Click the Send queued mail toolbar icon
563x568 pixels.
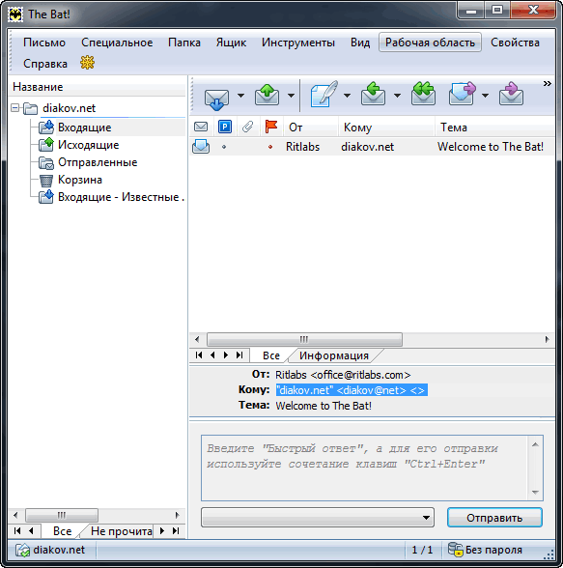click(267, 95)
